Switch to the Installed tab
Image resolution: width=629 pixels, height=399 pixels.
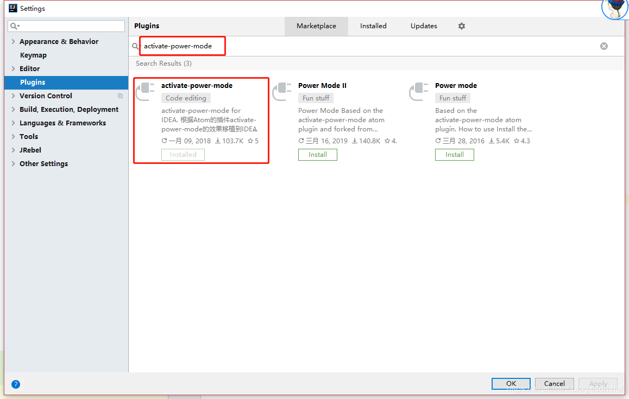coord(373,26)
